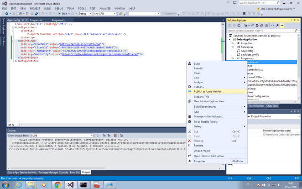
Task: Open Chrome from the Windows taskbar
Action: (57, 184)
